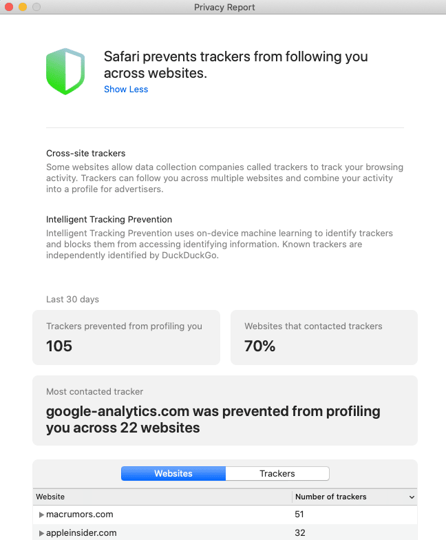Sort by Number of trackers column
The height and width of the screenshot is (540, 446).
click(x=330, y=497)
